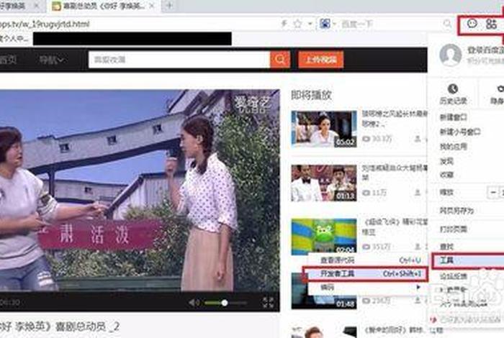This screenshot has height=338, width=504.
Task: Toggle fullscreen on the video player
Action: click(x=268, y=302)
